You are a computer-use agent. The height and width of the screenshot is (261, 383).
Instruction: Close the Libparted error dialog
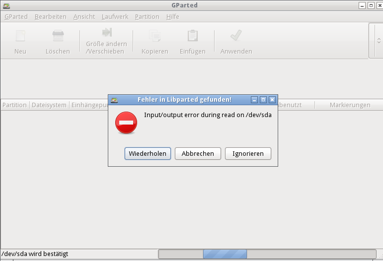[x=272, y=100]
